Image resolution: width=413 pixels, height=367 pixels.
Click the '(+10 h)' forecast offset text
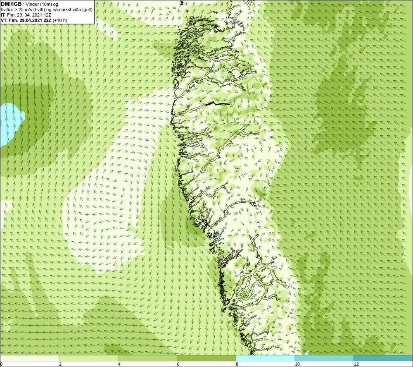pyautogui.click(x=60, y=20)
